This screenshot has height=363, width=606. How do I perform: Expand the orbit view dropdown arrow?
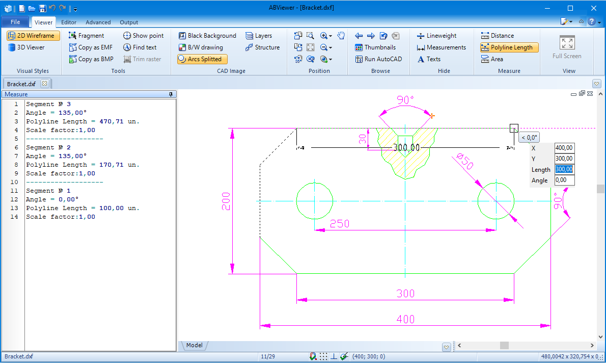[x=330, y=60]
